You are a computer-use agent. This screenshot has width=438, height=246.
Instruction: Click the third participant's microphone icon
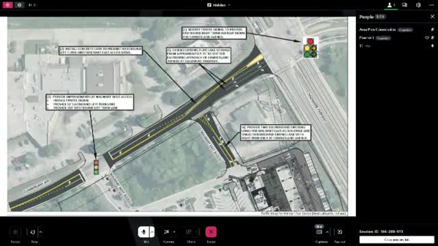[433, 46]
